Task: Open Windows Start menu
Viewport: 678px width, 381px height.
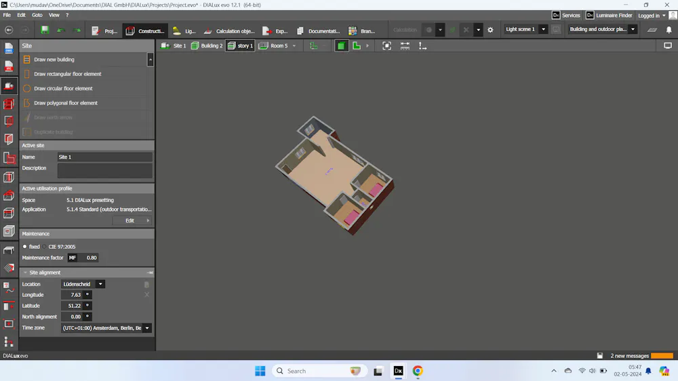Action: click(260, 371)
